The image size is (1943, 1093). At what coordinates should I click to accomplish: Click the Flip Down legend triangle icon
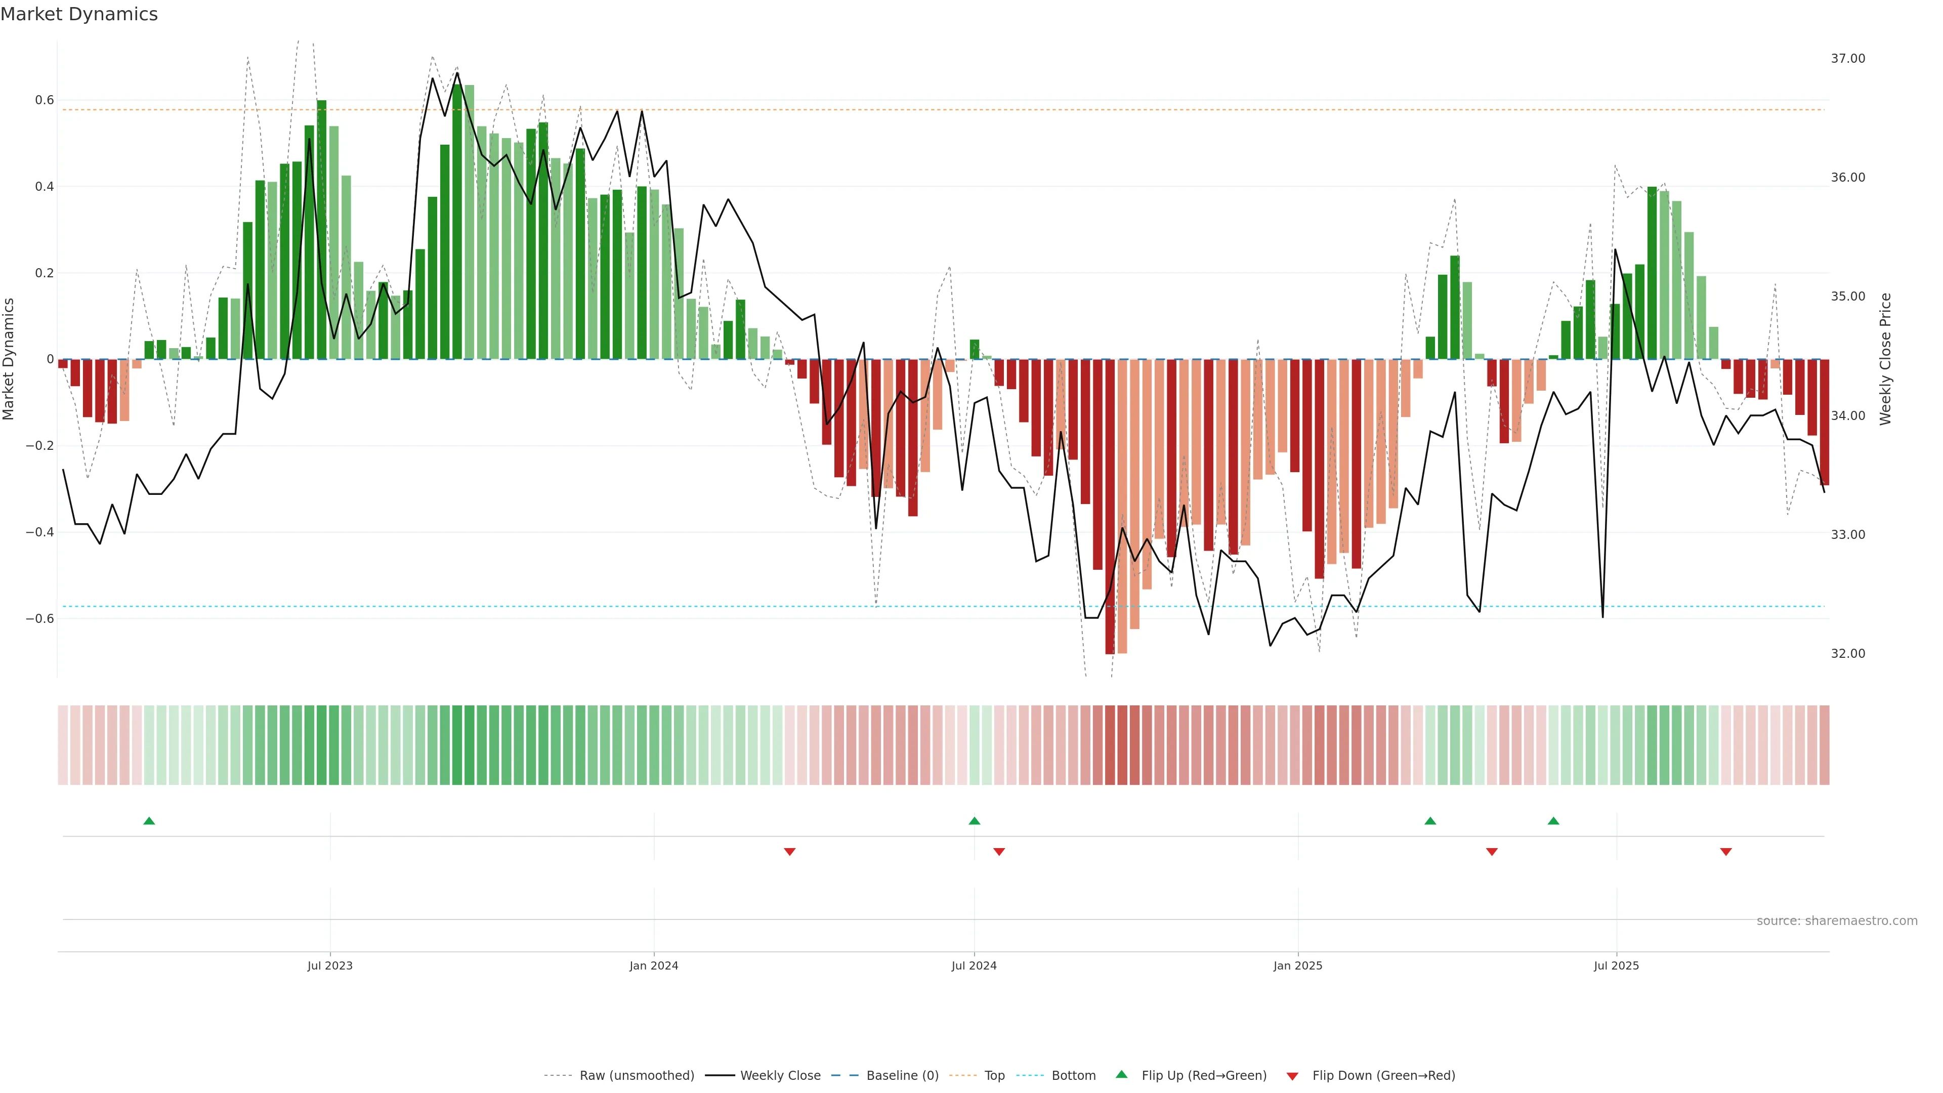(x=1292, y=1076)
